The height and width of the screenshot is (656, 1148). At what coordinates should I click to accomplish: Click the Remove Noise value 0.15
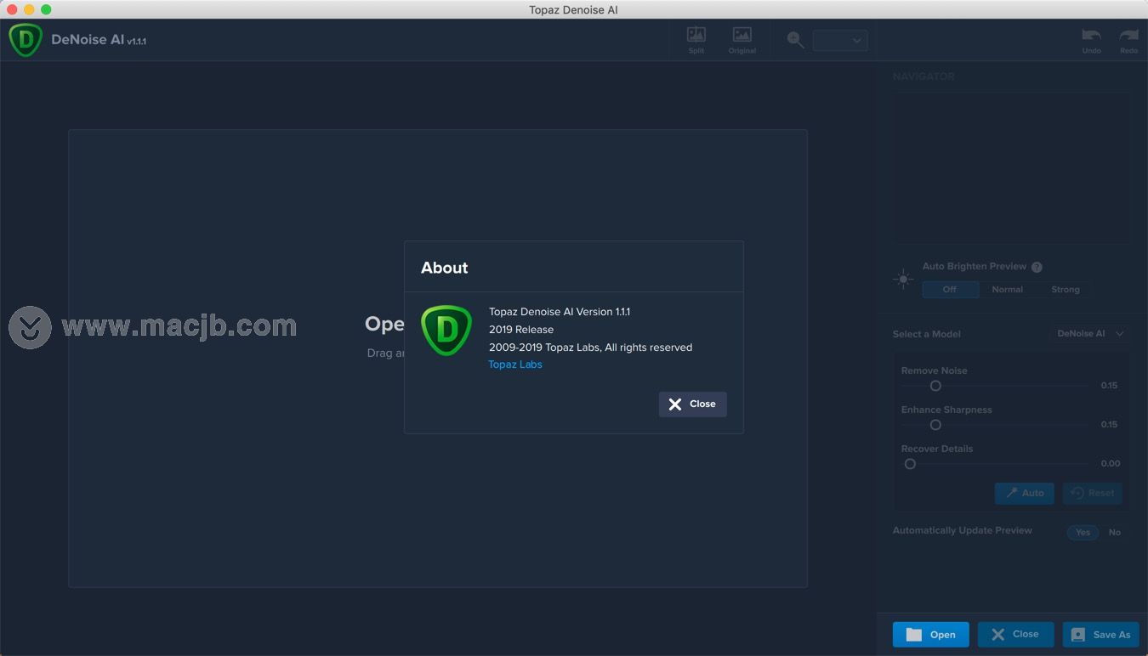click(1109, 386)
